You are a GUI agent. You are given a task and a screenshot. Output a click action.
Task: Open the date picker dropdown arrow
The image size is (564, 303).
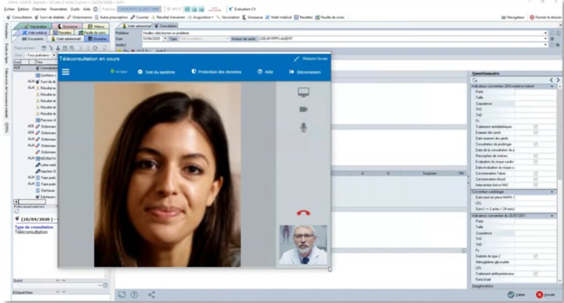(x=165, y=39)
